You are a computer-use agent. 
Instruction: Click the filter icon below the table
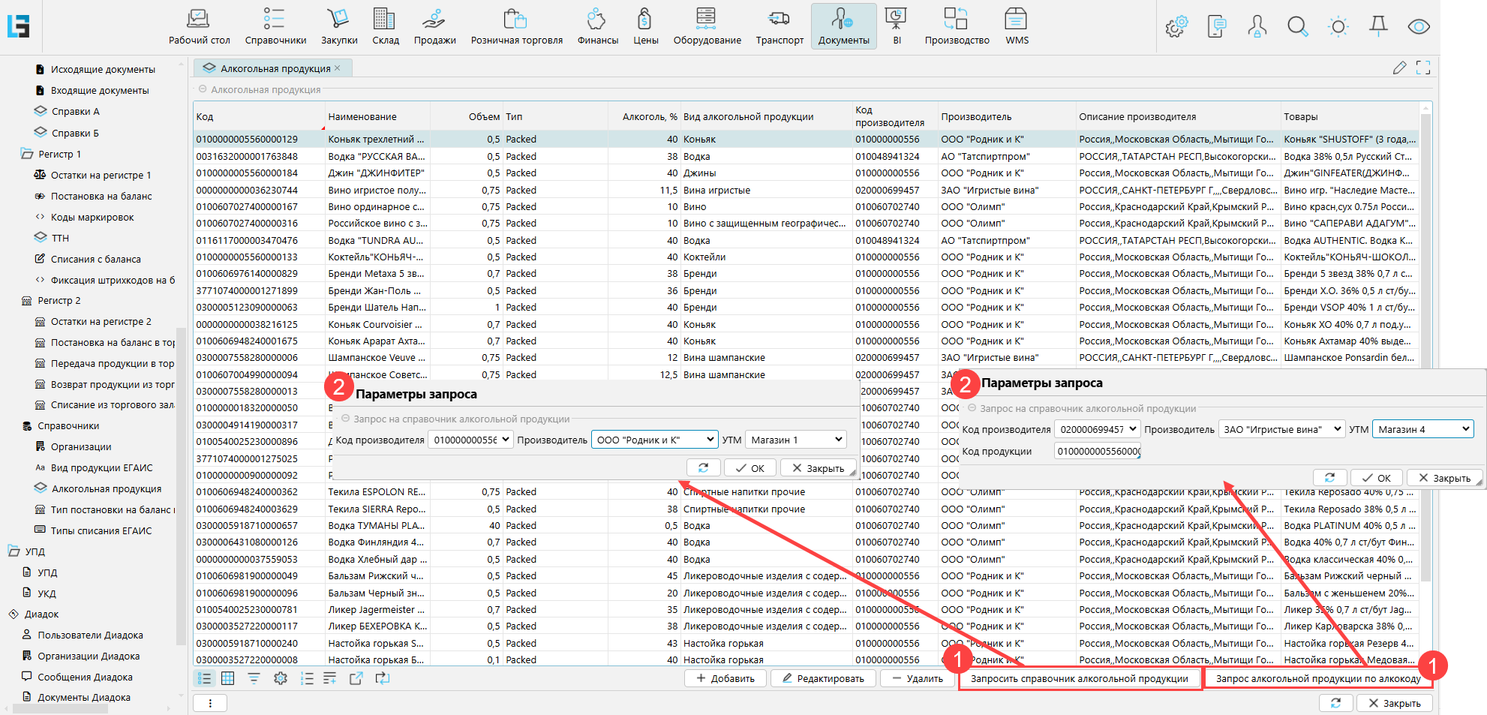(254, 678)
